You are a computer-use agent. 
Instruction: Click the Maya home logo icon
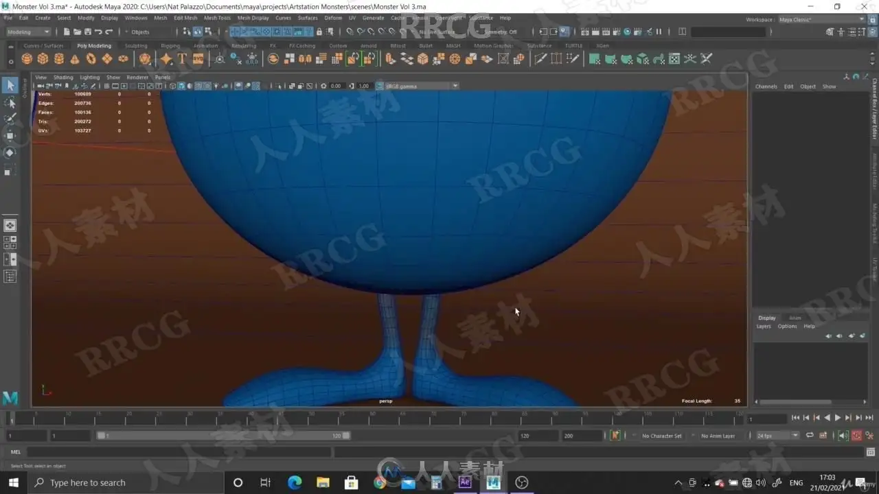pos(10,397)
